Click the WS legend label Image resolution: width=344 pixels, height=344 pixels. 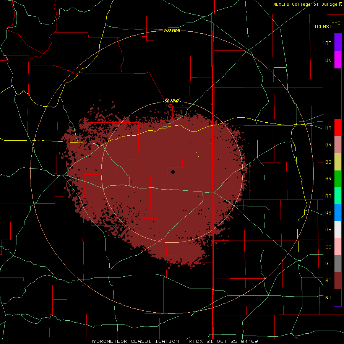tap(328, 213)
